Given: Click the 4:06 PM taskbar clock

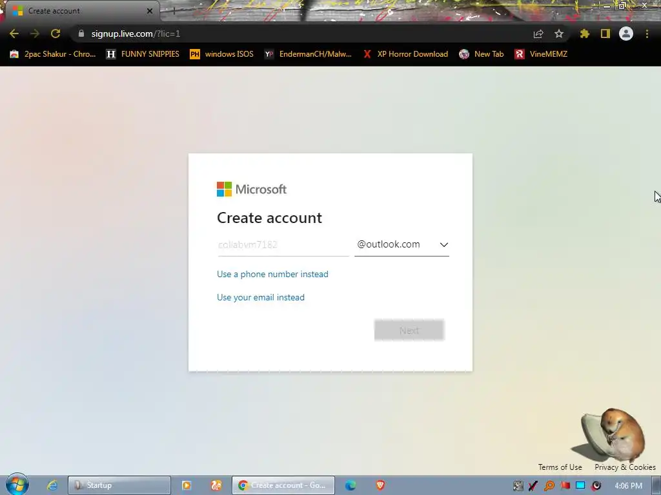Looking at the screenshot, I should 628,486.
